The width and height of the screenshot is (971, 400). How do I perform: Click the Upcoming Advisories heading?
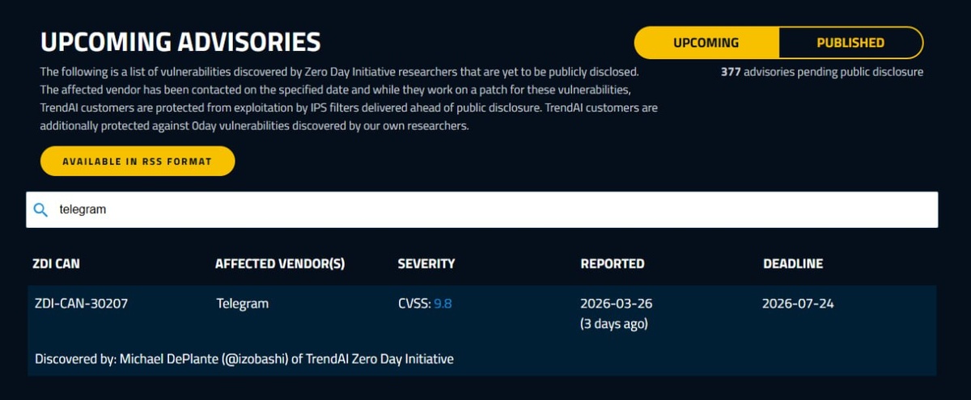coord(180,42)
